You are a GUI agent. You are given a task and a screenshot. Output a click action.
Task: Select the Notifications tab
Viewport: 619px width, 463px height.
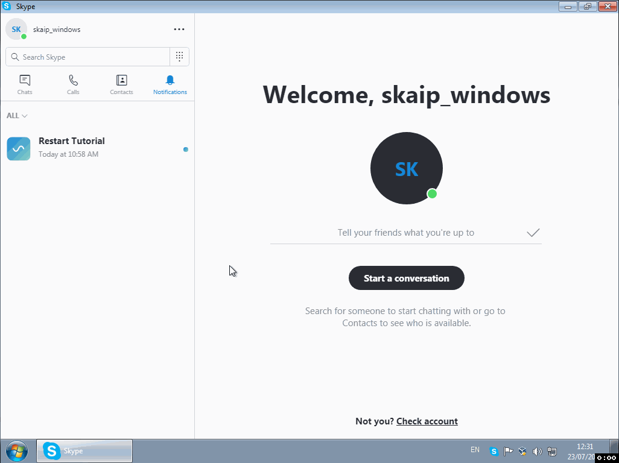click(170, 85)
